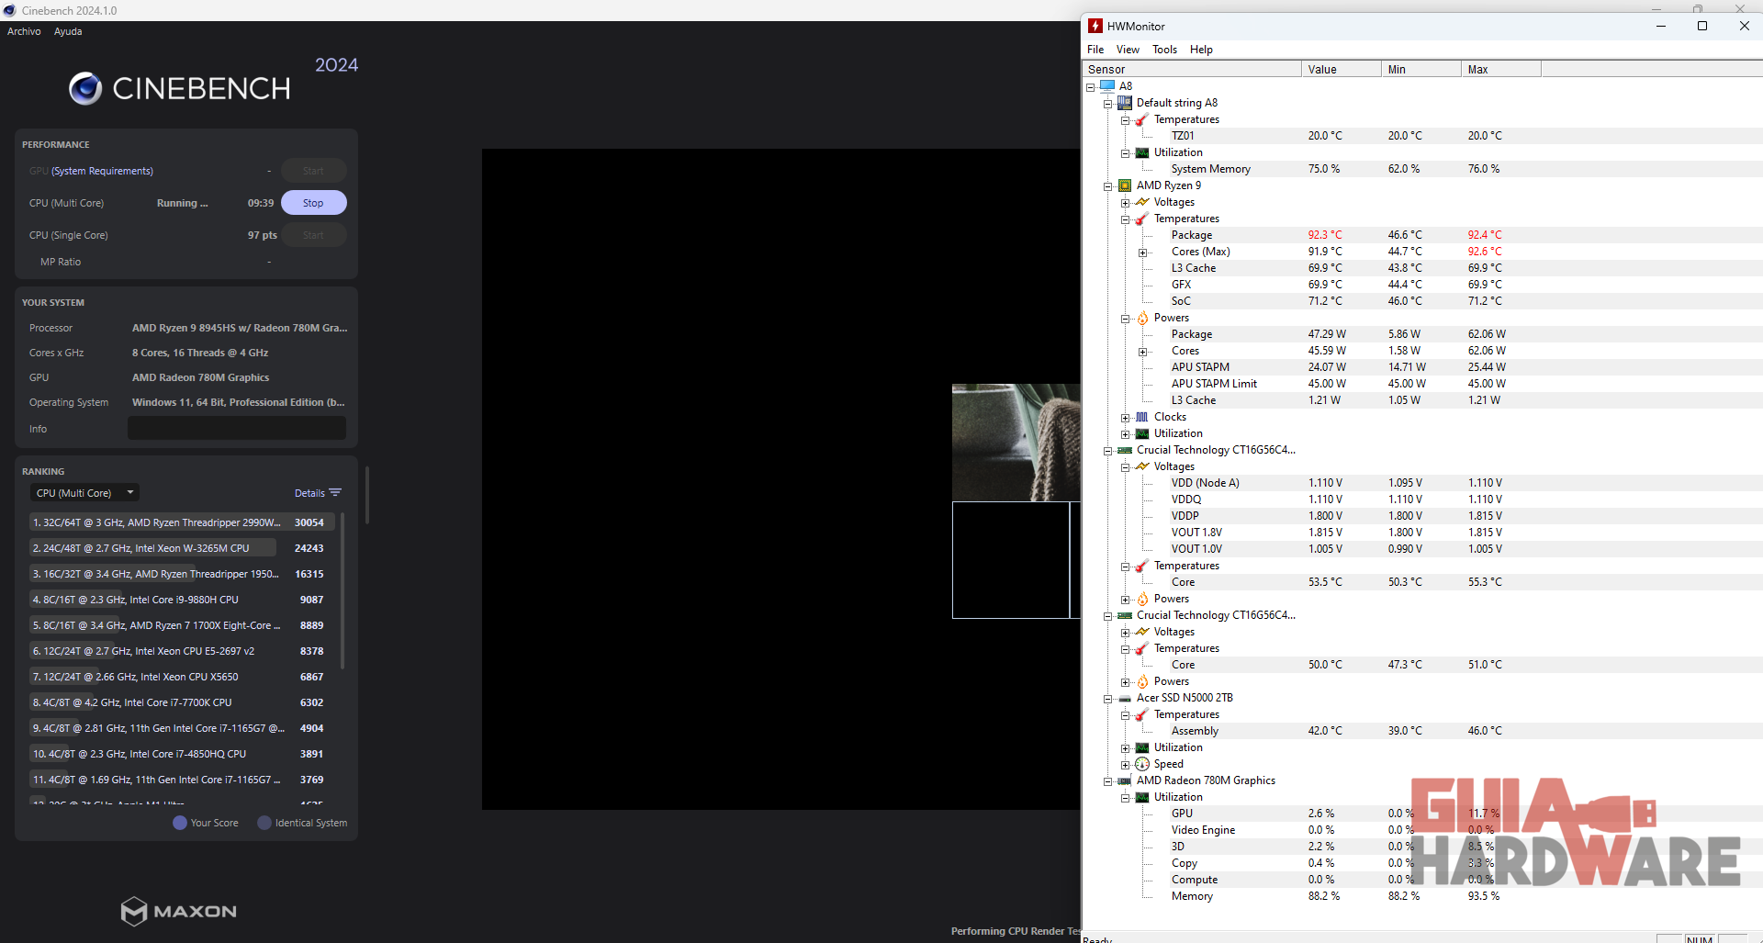Click the Temperatures icon under Default string A8

pyautogui.click(x=1142, y=119)
